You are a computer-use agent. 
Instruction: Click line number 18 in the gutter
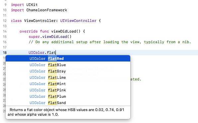[x=5, y=53]
